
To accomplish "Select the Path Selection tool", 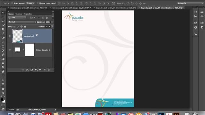I will click(x=3, y=80).
